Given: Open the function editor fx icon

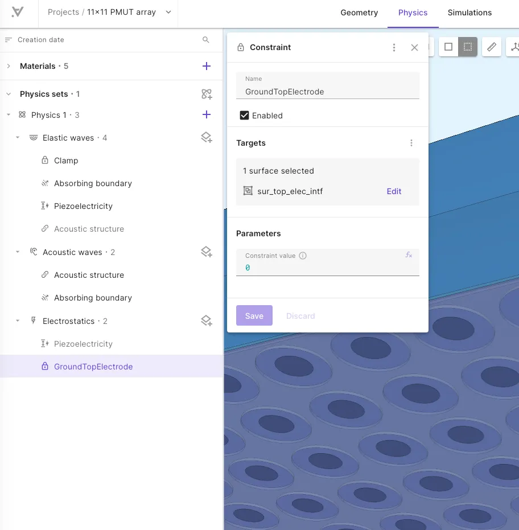Looking at the screenshot, I should pos(409,255).
